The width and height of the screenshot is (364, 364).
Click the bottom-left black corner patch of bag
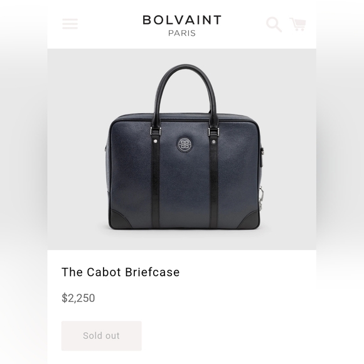[x=119, y=220]
